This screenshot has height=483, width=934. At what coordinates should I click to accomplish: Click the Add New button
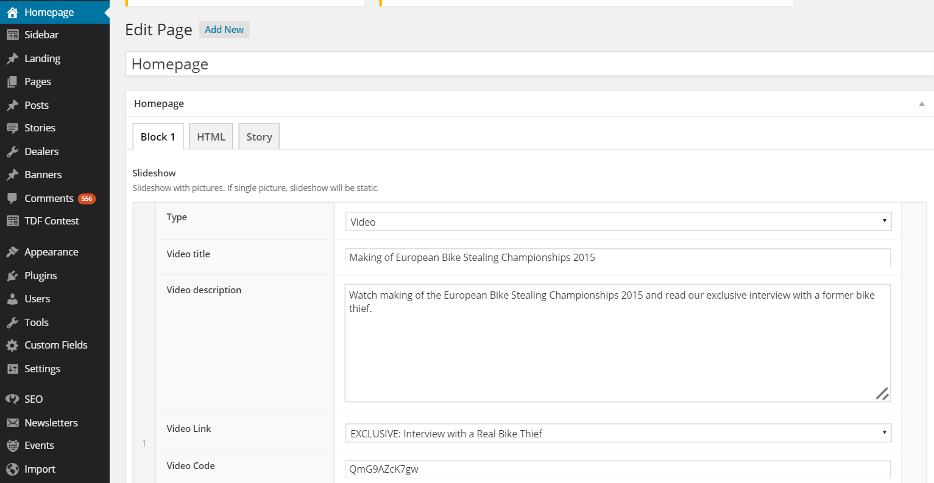[x=224, y=29]
